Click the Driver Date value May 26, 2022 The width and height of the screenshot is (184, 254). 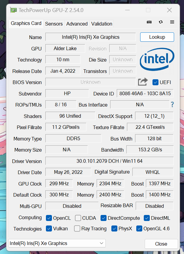point(68,172)
